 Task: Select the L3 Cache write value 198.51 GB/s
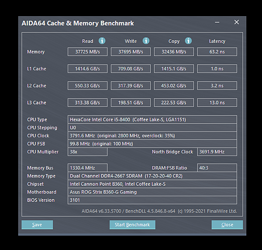(131, 103)
